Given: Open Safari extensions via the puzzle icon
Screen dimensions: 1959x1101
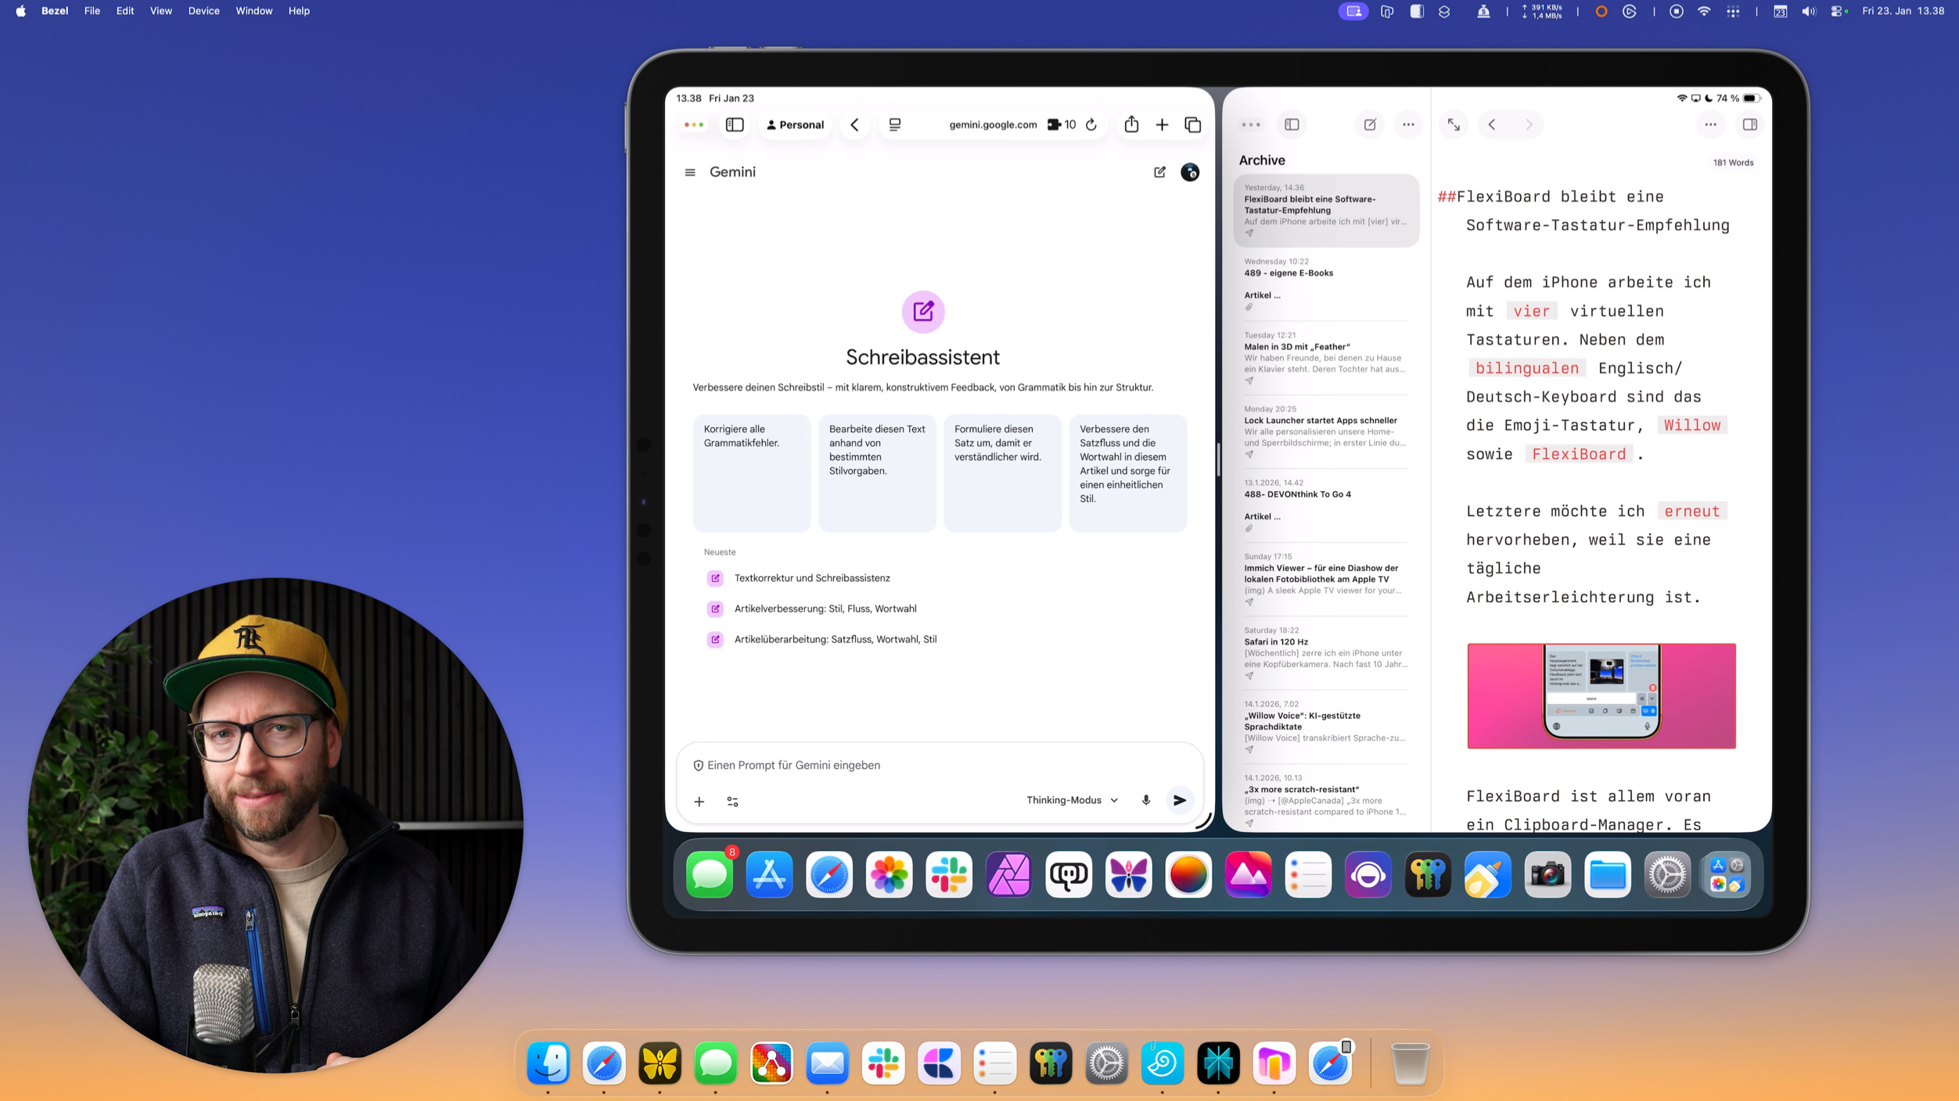Looking at the screenshot, I should point(1053,124).
